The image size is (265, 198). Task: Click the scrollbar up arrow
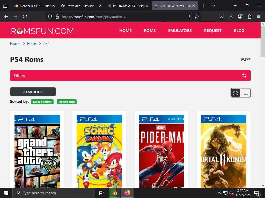263,24
